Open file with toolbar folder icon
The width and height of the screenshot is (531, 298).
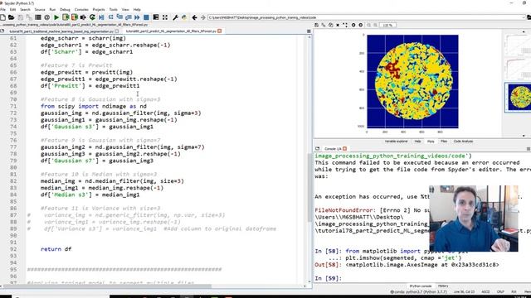[x=11, y=17]
